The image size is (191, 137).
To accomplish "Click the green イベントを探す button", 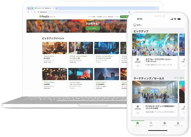I will tap(91, 28).
